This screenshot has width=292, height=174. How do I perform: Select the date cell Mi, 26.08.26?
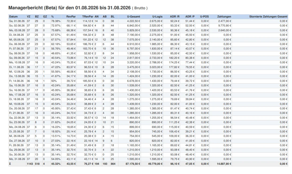[x=16, y=136]
